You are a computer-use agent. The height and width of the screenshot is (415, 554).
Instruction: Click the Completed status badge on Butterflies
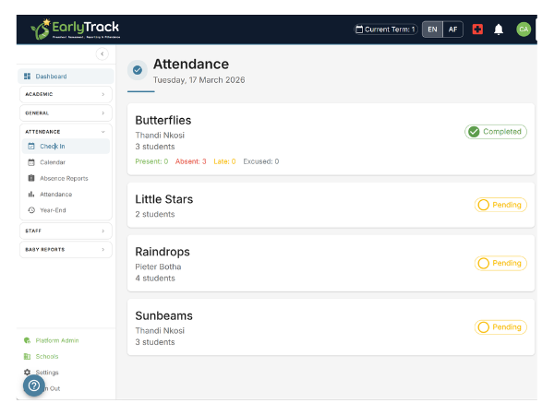(x=495, y=132)
